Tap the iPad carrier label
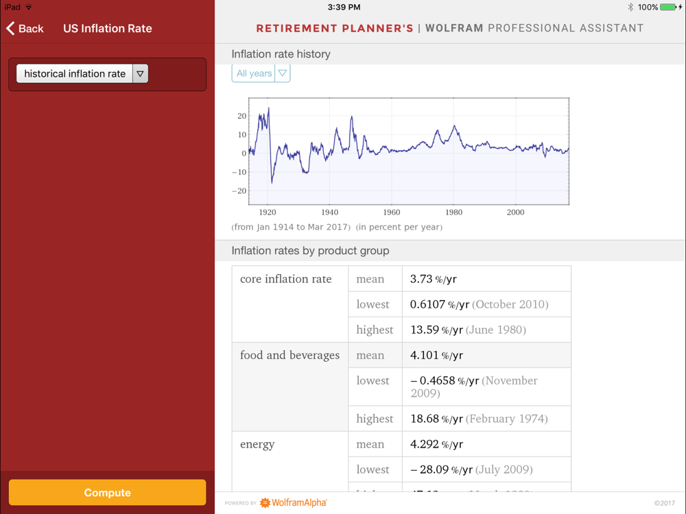Screen dimensions: 686x514 (x=12, y=7)
